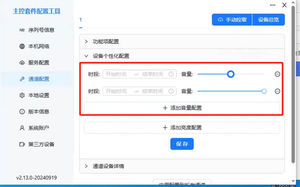Click the clock icon in second time range
Screen dimensions: 300x187
pos(171,91)
